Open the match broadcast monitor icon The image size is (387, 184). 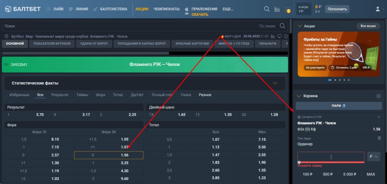click(279, 36)
